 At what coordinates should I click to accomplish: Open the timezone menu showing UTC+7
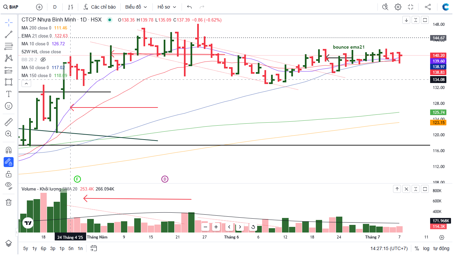pyautogui.click(x=389, y=248)
